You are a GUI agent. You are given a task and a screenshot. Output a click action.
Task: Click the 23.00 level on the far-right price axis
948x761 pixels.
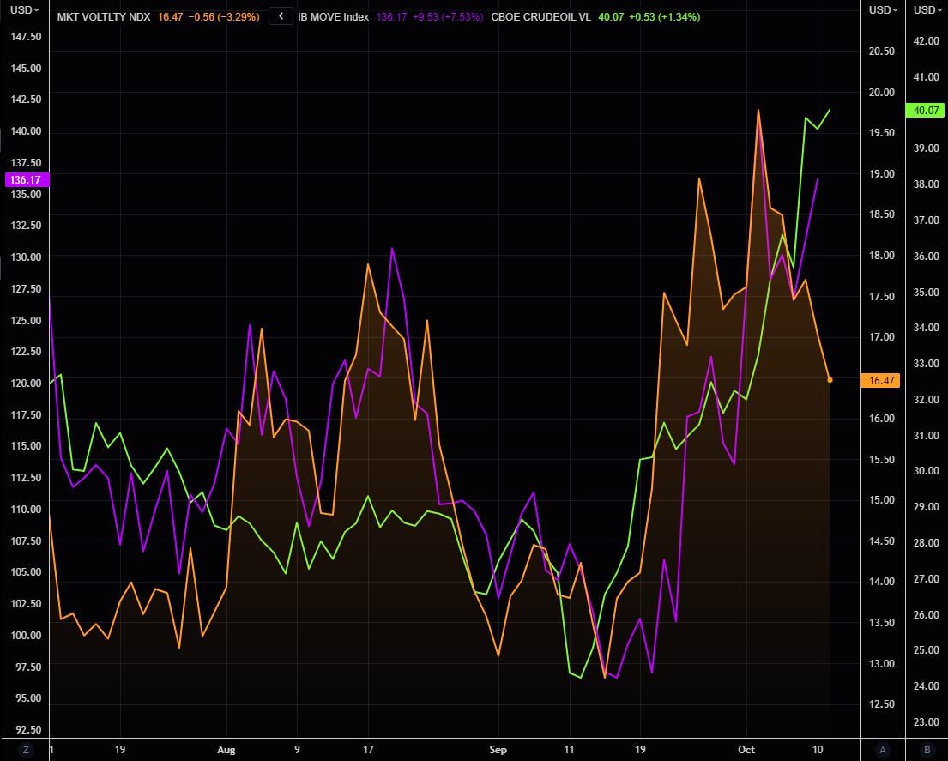927,722
